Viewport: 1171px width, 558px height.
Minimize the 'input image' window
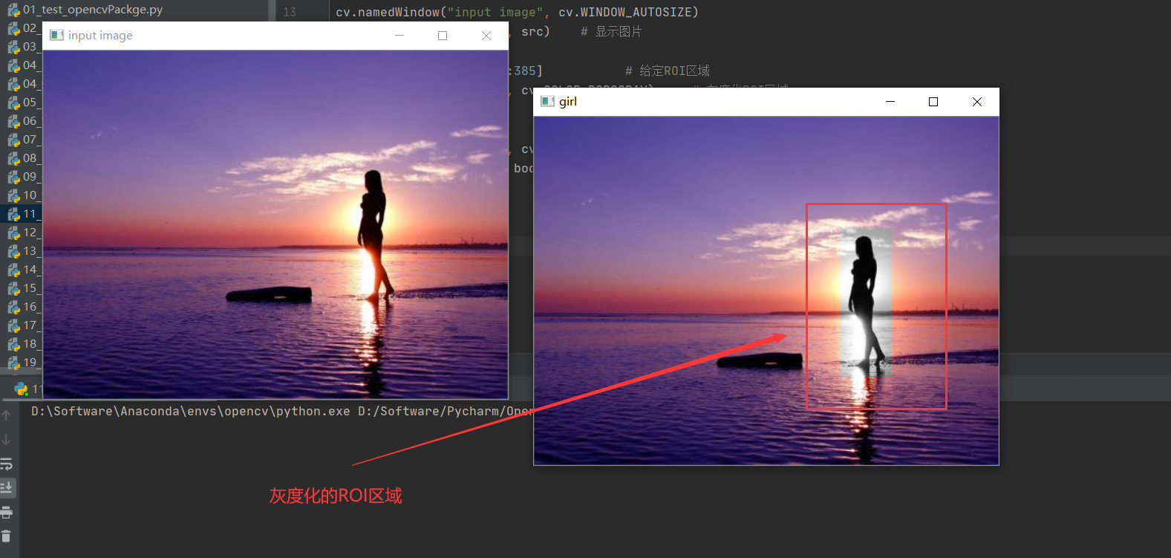(399, 35)
